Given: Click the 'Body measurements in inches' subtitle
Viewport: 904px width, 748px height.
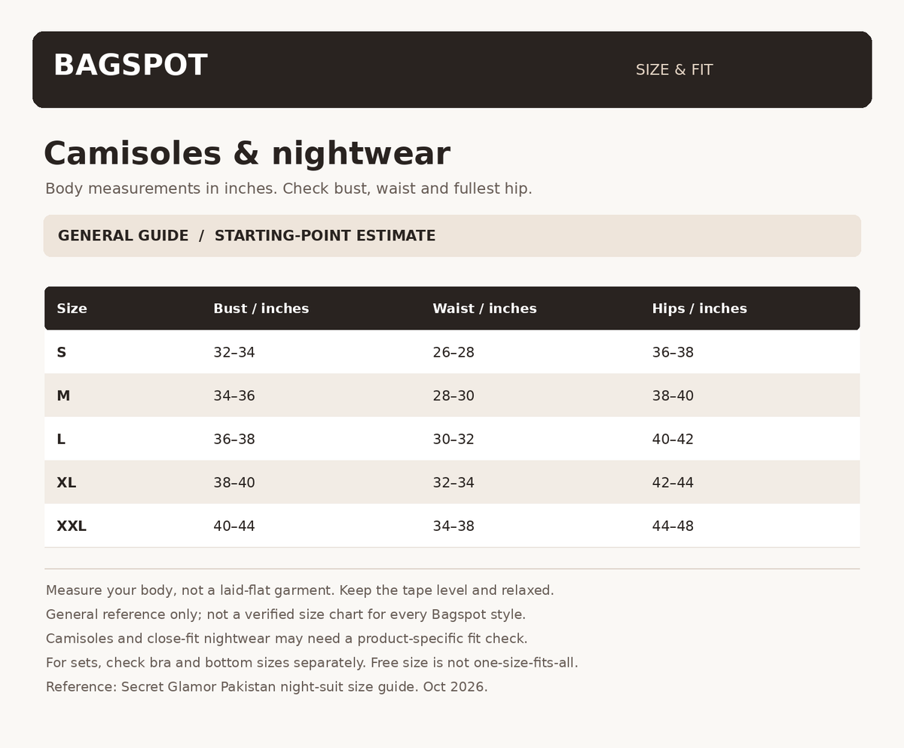Looking at the screenshot, I should coord(289,189).
